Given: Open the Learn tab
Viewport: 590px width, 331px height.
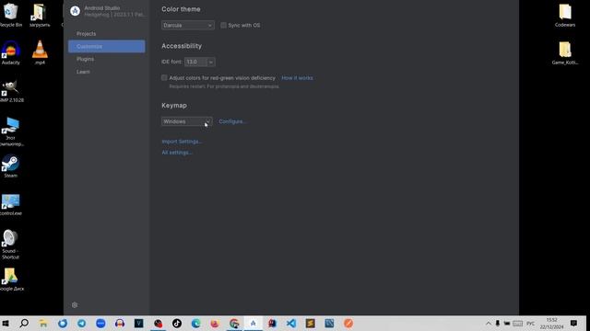Looking at the screenshot, I should coord(83,72).
